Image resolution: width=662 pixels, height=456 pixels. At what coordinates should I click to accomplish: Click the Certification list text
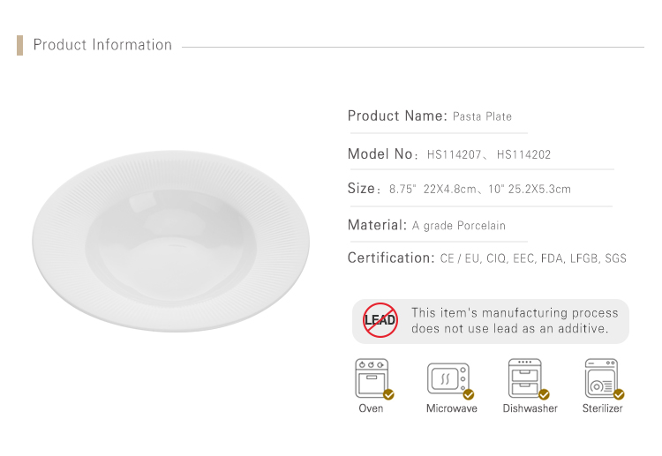533,258
